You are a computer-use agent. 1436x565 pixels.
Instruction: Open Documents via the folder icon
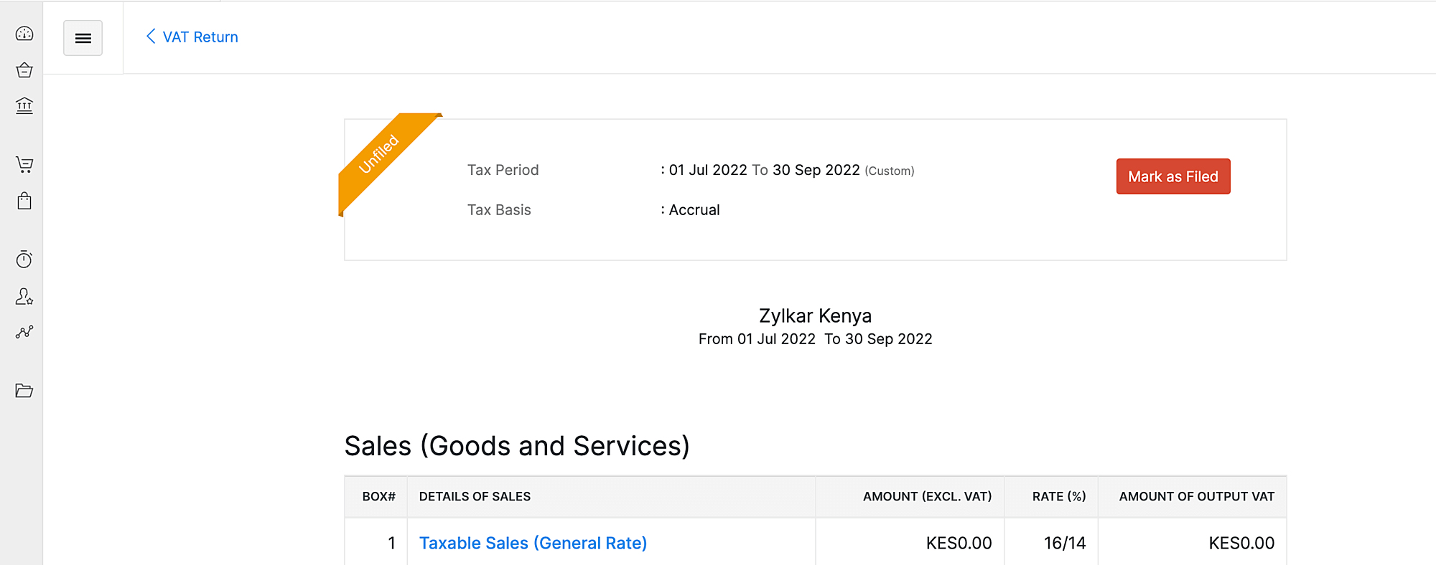(x=24, y=391)
